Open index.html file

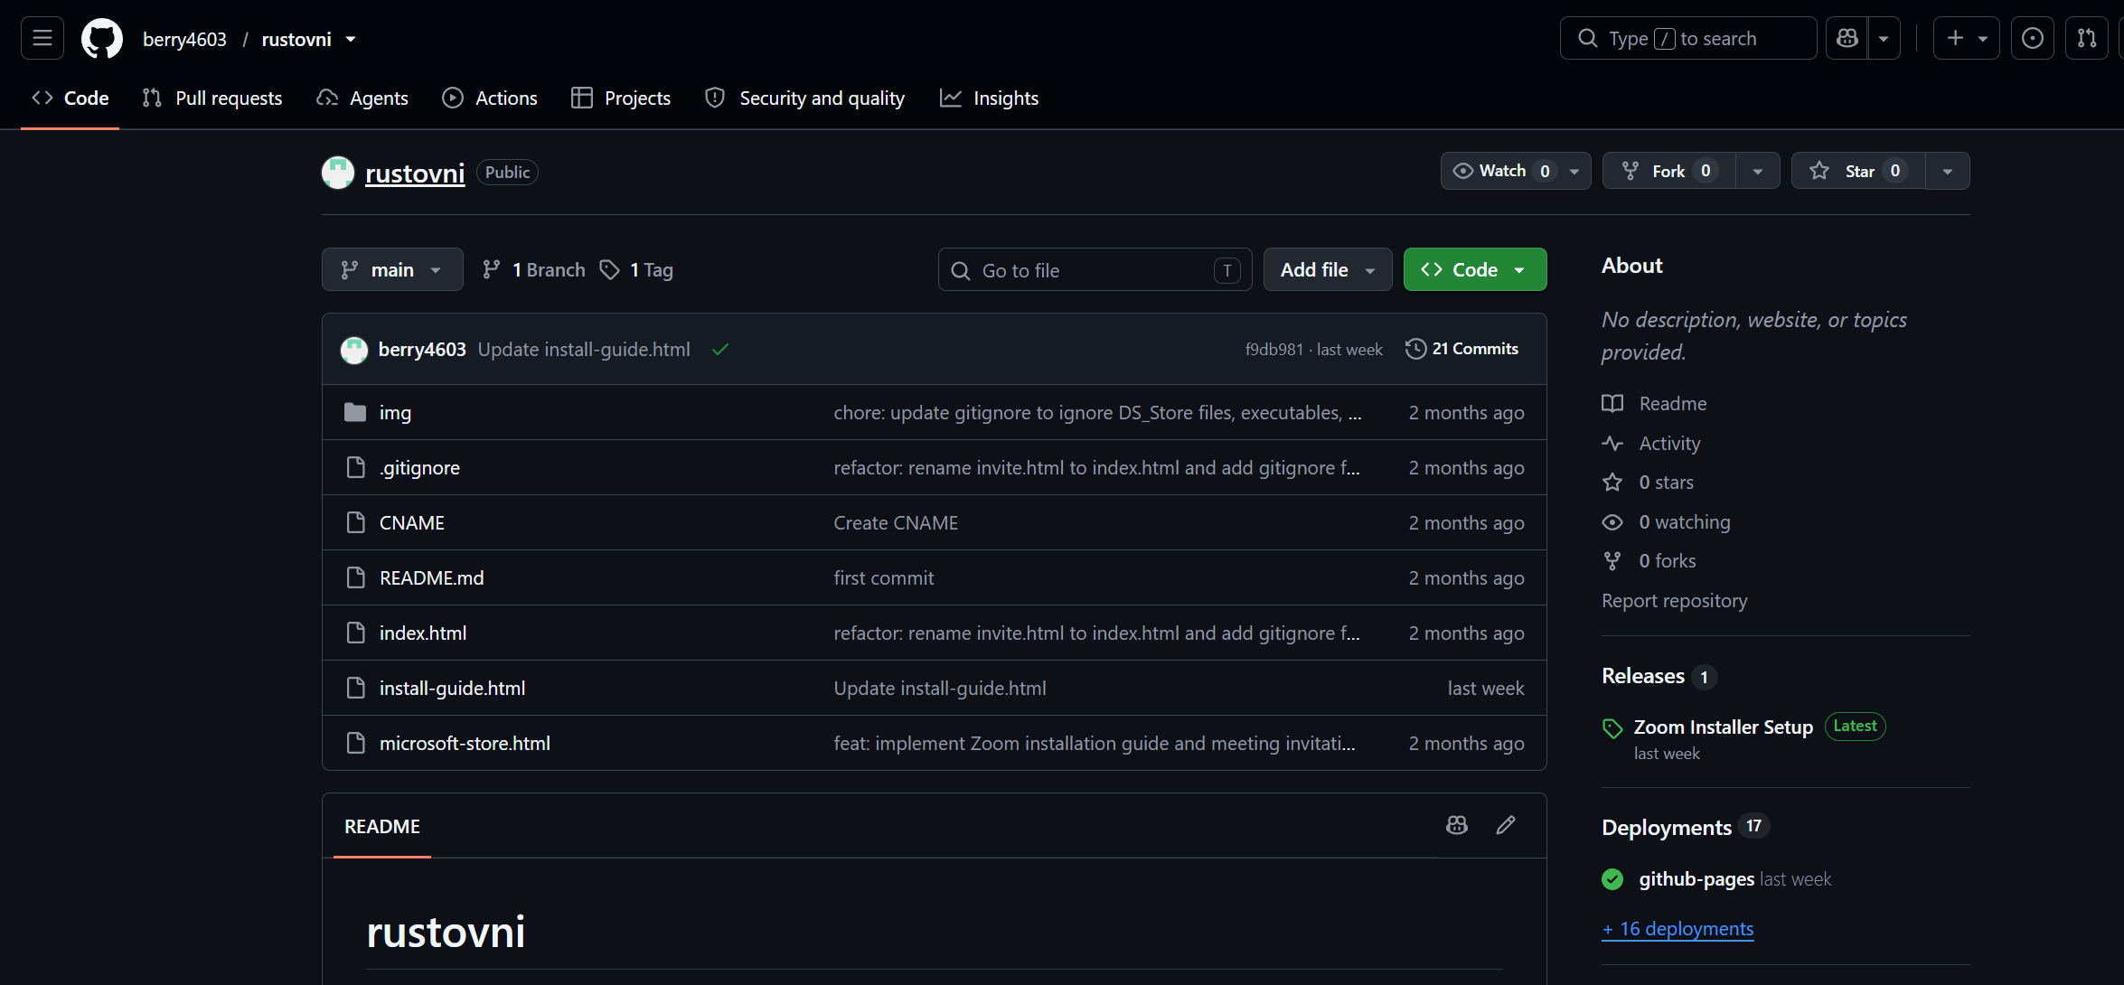pos(423,633)
